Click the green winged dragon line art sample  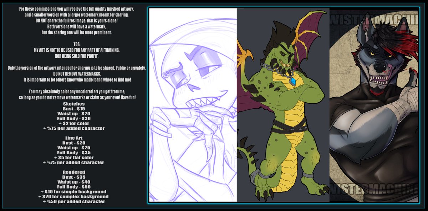pos(283,105)
